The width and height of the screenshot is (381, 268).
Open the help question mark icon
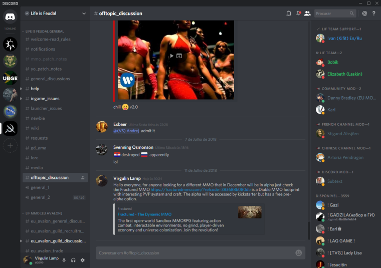click(373, 14)
